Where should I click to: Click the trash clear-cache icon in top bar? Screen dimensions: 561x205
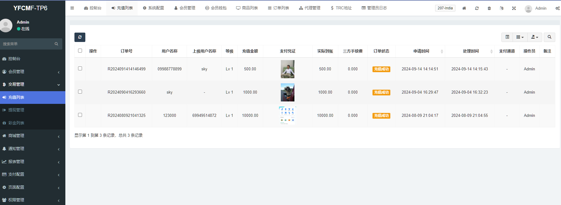click(x=489, y=8)
